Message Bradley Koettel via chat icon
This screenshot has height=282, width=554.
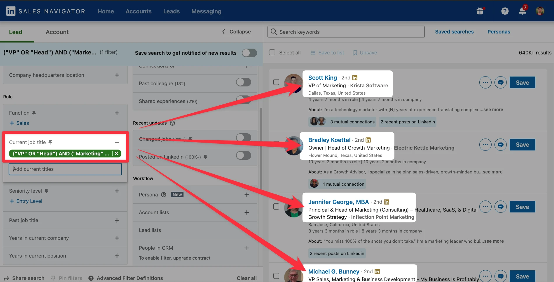coord(501,145)
